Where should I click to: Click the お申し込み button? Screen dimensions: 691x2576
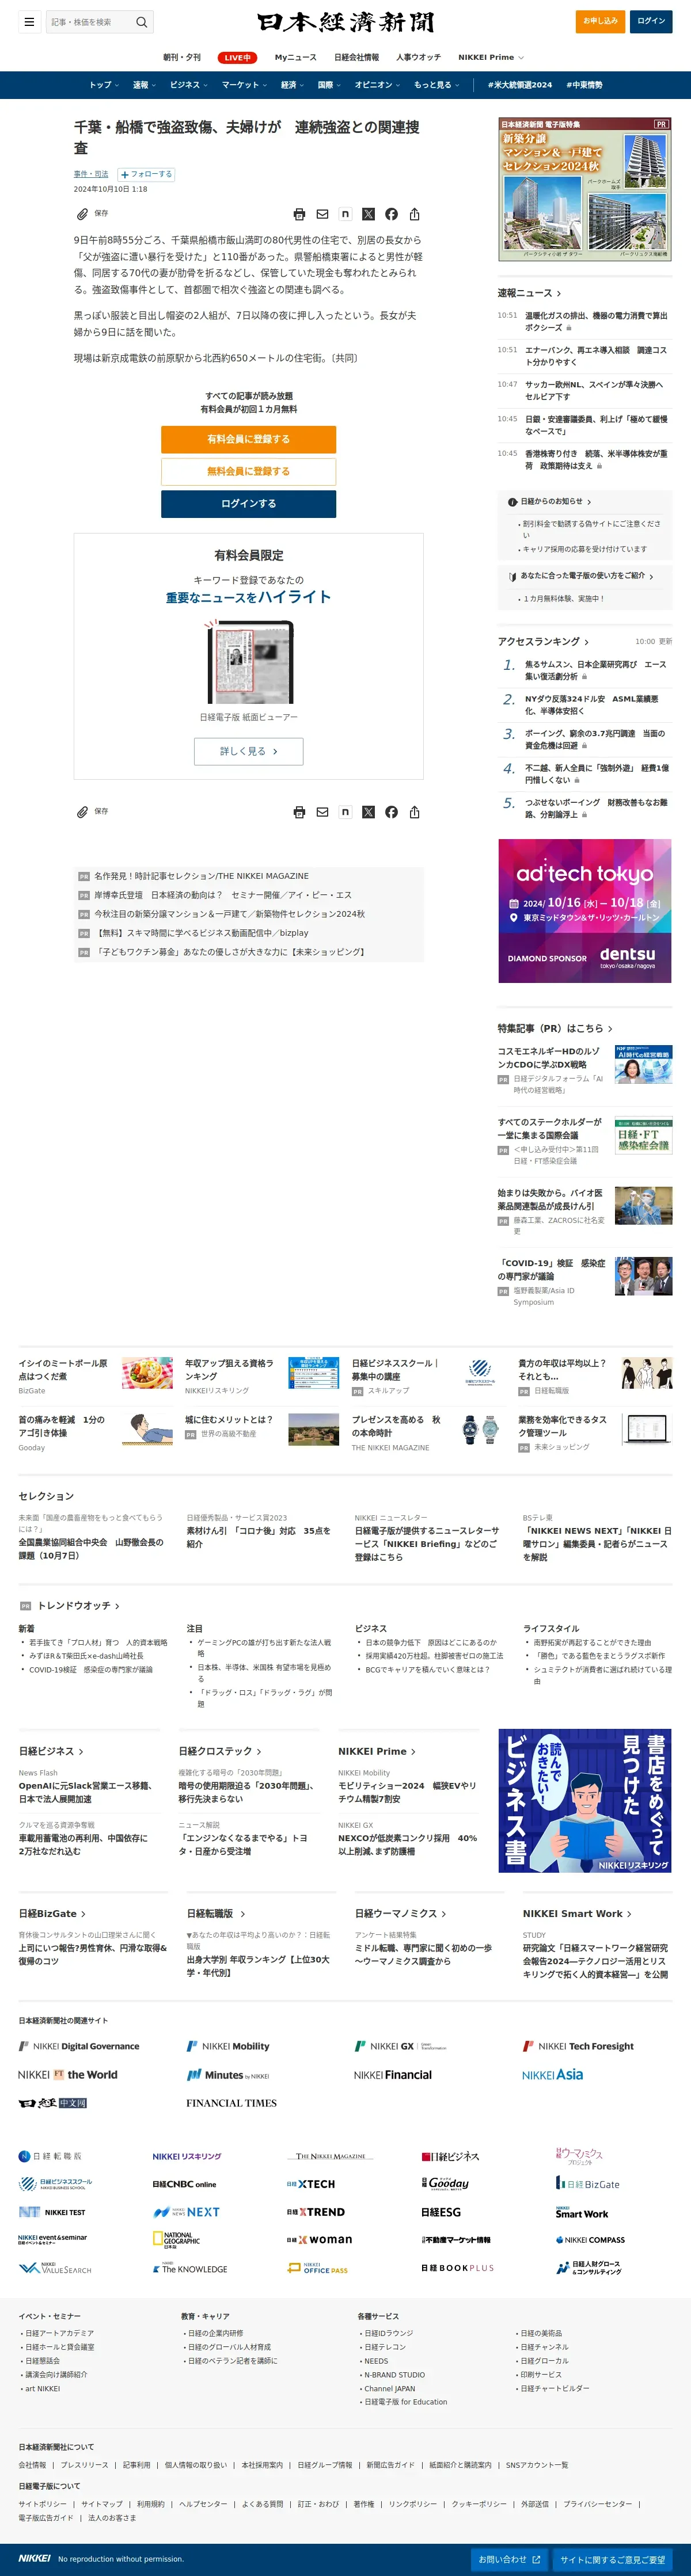click(x=601, y=21)
